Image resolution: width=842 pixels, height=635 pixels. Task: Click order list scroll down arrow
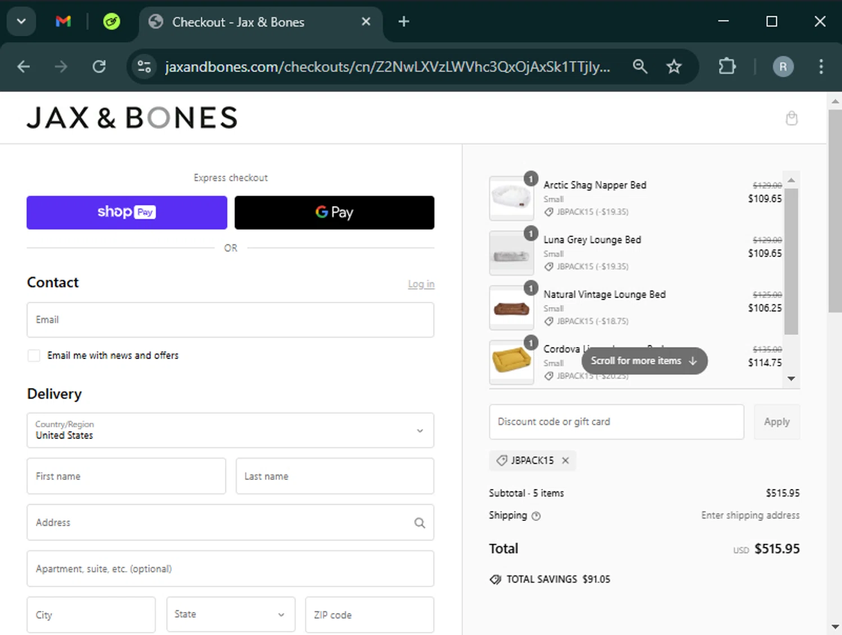click(x=791, y=378)
